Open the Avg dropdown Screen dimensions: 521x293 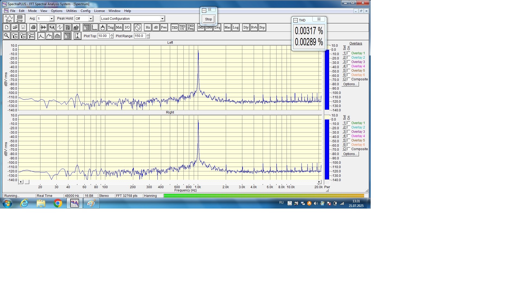(x=51, y=19)
